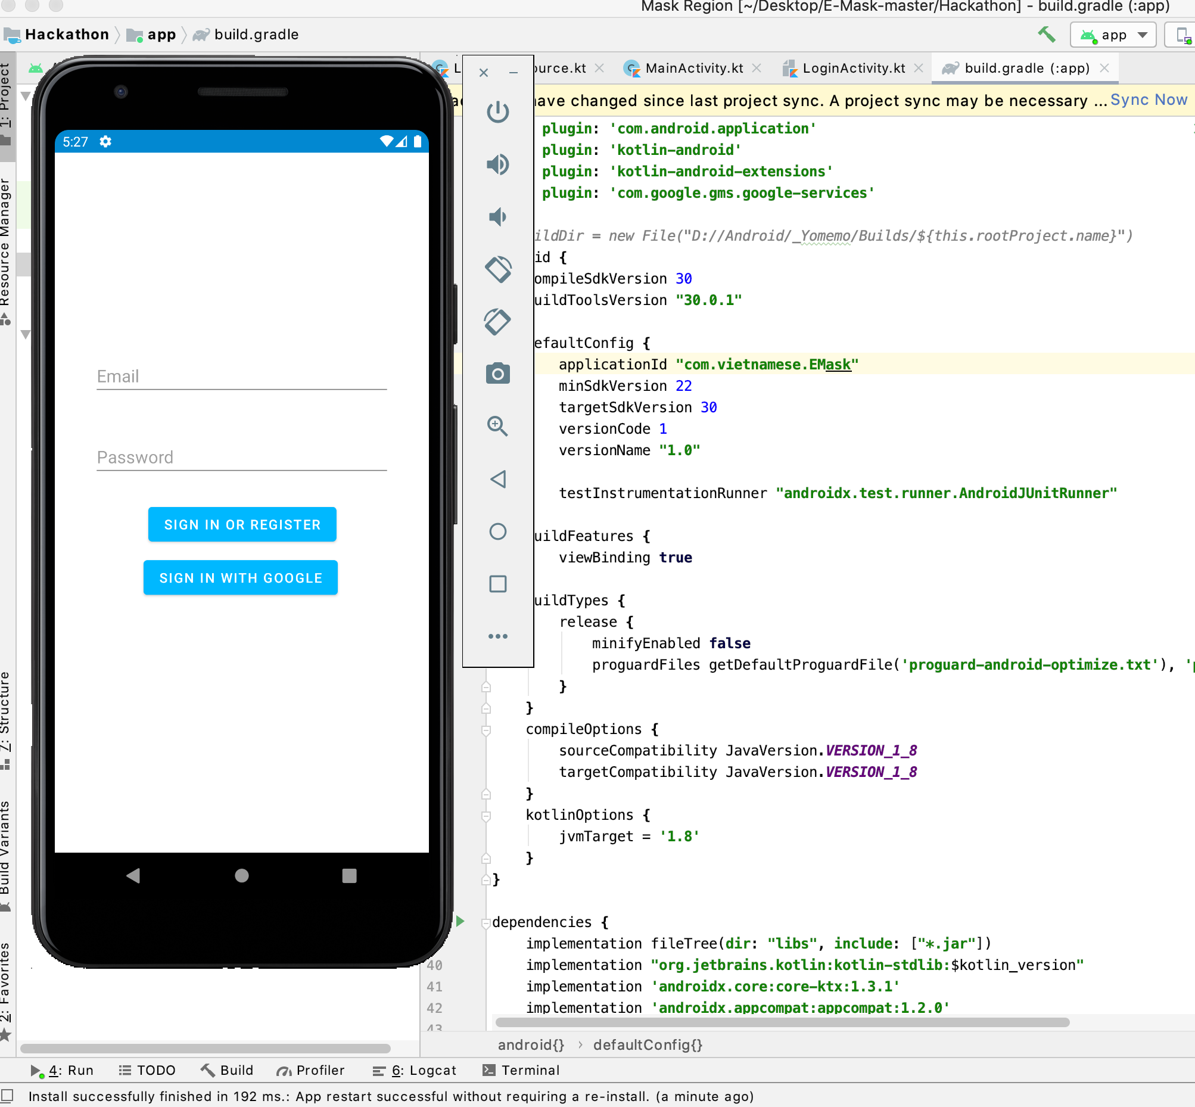Take an emulator screenshot with camera icon
Screen dimensions: 1195x1107
(497, 374)
